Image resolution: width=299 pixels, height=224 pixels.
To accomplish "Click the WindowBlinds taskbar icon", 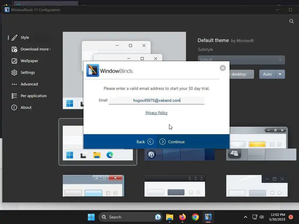I will 208,217.
